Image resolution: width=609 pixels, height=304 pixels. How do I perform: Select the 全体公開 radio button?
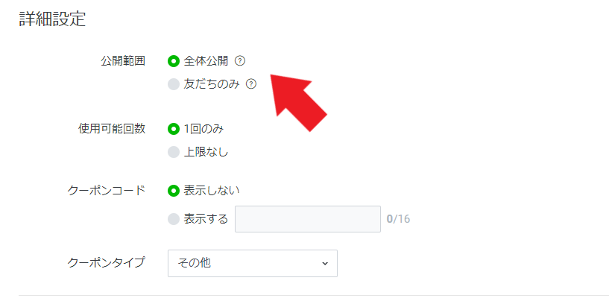[174, 61]
